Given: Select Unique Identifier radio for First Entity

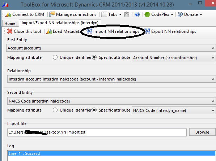Looking at the screenshot, I should [x=55, y=57].
